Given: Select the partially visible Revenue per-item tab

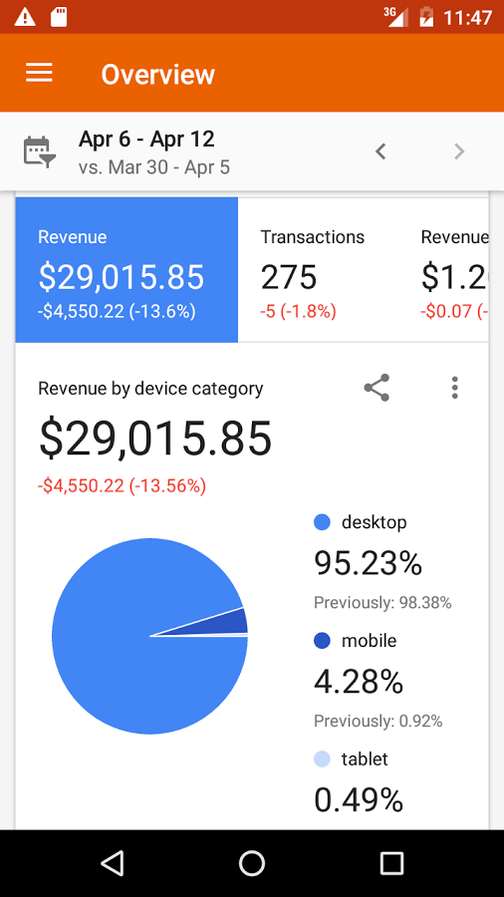Looking at the screenshot, I should (x=454, y=270).
